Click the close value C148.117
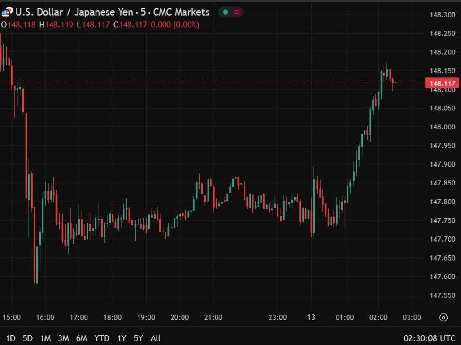This screenshot has height=345, width=461. coord(130,25)
